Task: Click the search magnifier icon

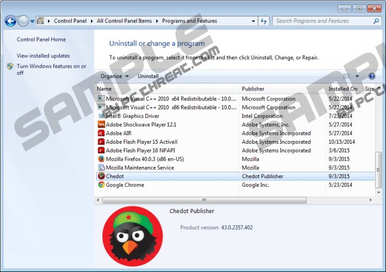Action: (376, 21)
